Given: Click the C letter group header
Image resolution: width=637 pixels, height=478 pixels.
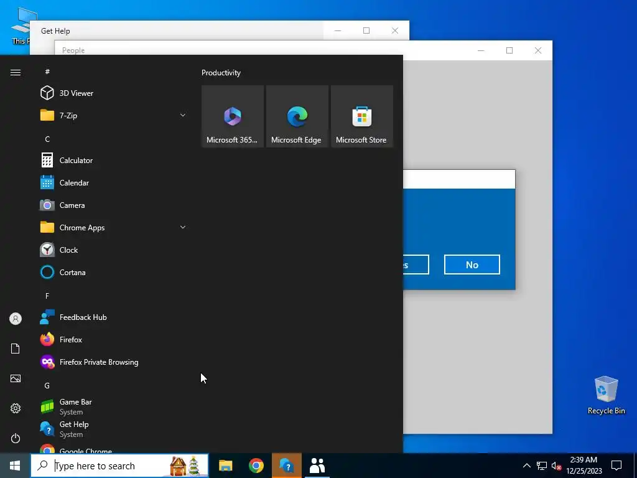Looking at the screenshot, I should tap(47, 139).
